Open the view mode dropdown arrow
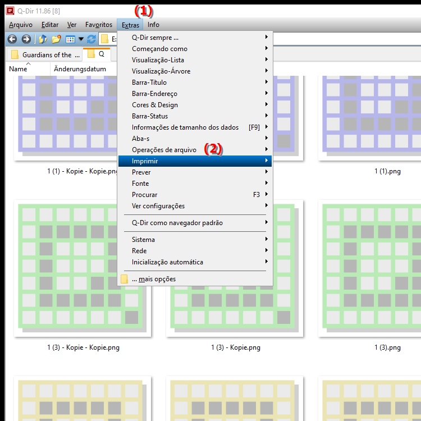The height and width of the screenshot is (421, 421). coord(81,39)
